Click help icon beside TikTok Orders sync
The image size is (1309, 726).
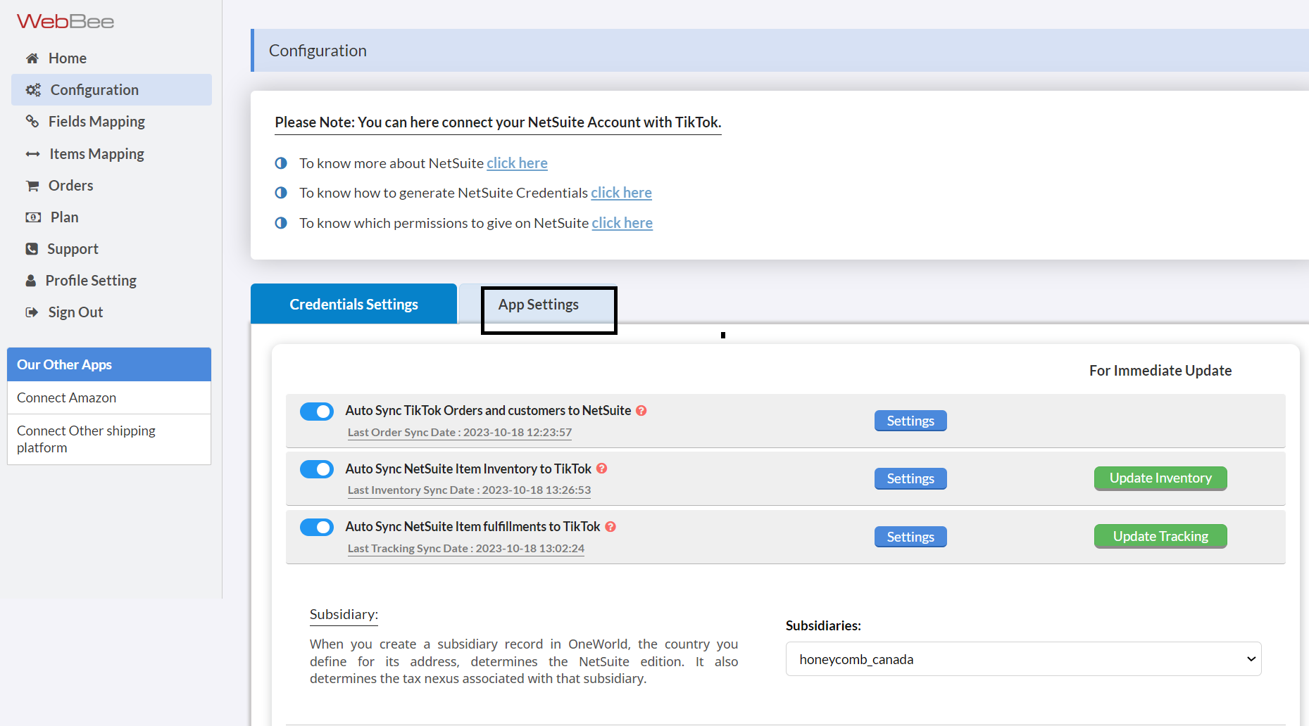click(x=641, y=411)
